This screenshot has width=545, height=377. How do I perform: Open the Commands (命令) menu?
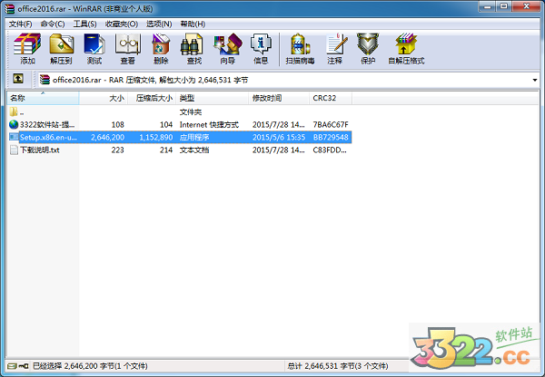53,24
